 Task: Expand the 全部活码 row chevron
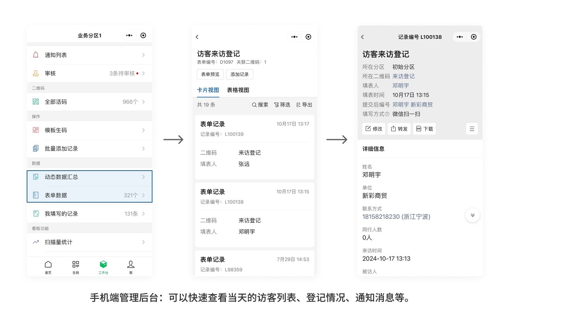[143, 102]
